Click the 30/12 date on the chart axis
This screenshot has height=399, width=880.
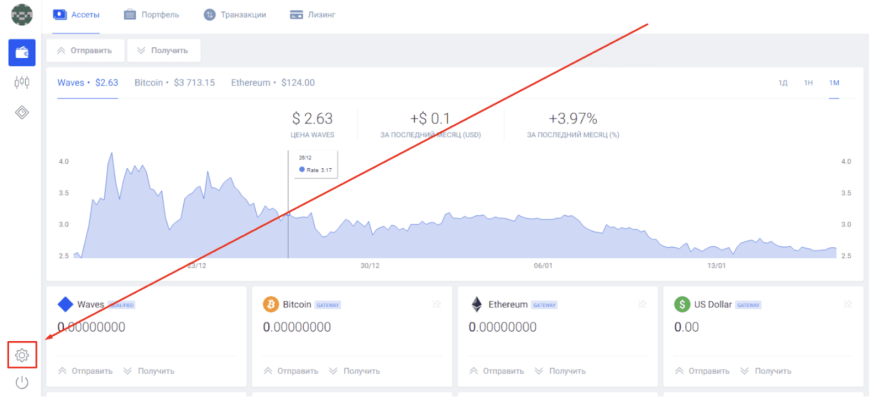[370, 266]
